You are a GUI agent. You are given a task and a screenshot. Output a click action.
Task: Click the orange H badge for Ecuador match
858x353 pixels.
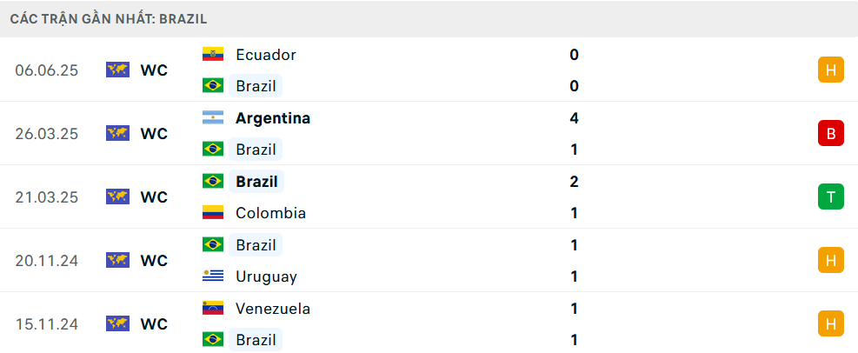831,70
